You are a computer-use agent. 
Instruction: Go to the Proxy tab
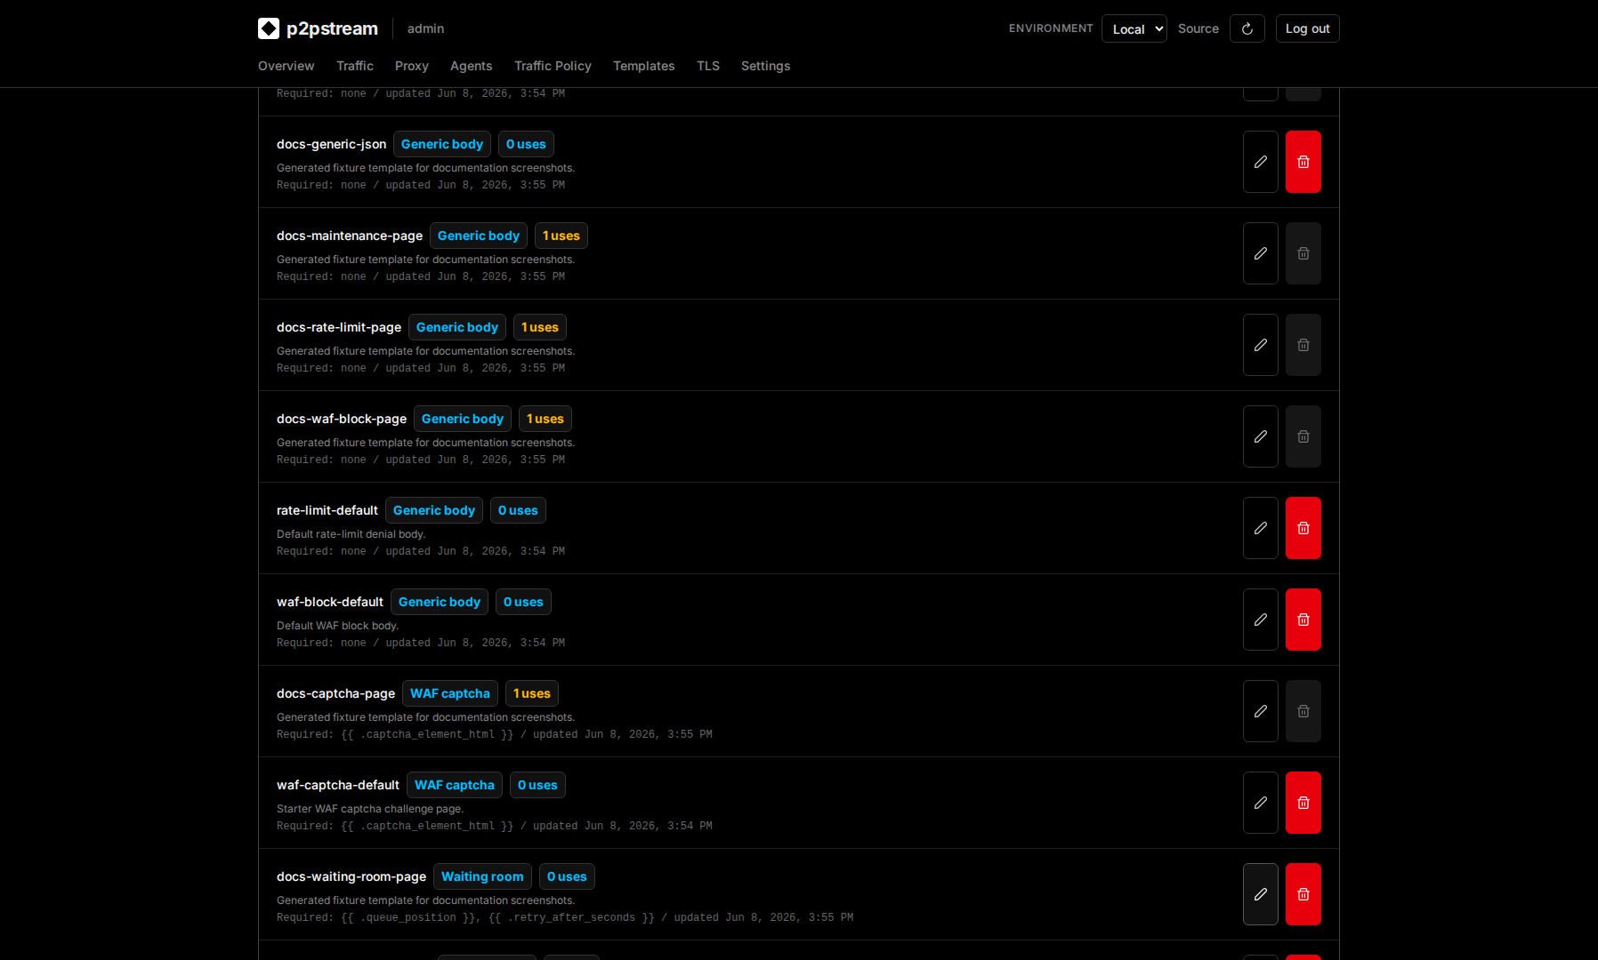click(412, 66)
